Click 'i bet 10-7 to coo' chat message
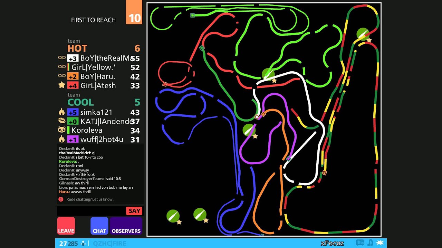Image resolution: width=442 pixels, height=248 pixels. click(81, 157)
